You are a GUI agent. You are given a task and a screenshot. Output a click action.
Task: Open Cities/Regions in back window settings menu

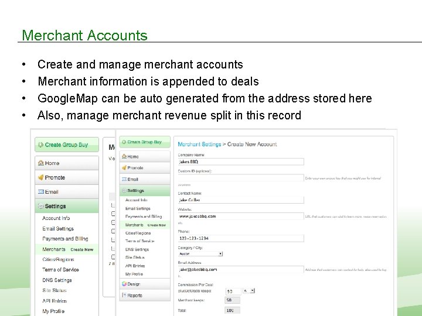(58, 259)
